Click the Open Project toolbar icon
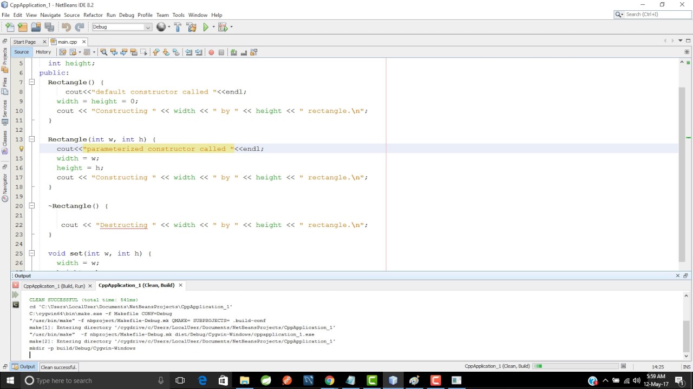693x389 pixels. 36,27
